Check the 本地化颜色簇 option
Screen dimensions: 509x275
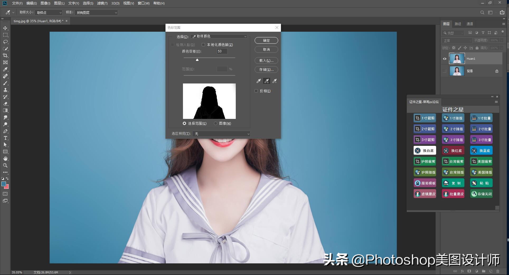203,45
